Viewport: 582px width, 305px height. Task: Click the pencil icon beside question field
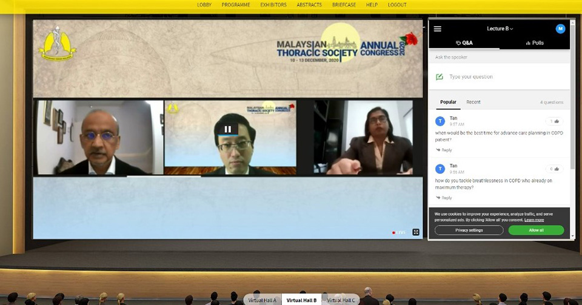tap(440, 77)
